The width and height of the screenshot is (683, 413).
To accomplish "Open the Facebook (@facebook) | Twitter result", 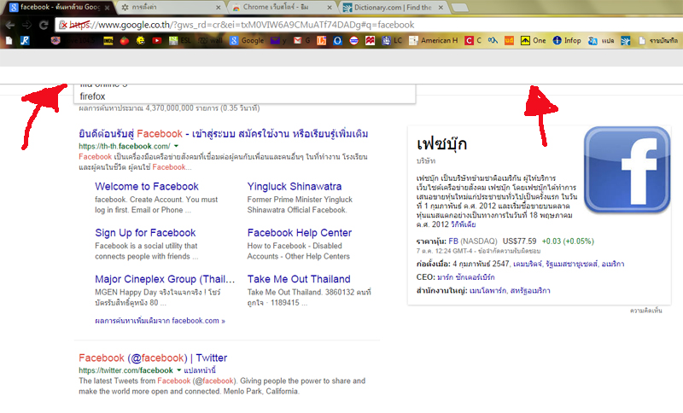I will pos(153,358).
